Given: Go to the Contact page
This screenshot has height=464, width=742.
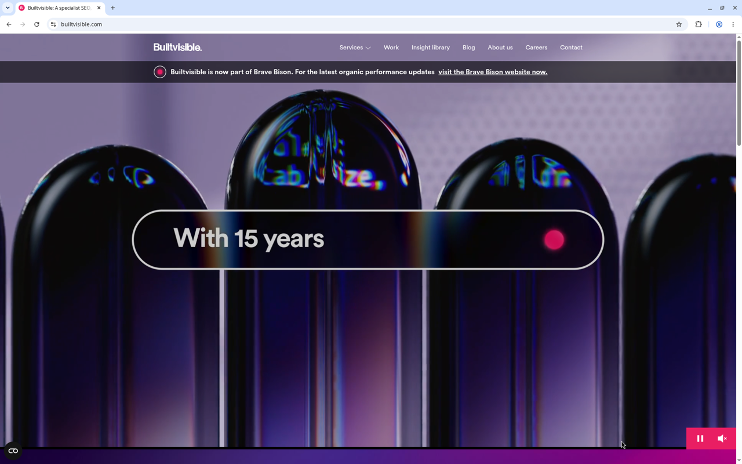Looking at the screenshot, I should (x=571, y=48).
